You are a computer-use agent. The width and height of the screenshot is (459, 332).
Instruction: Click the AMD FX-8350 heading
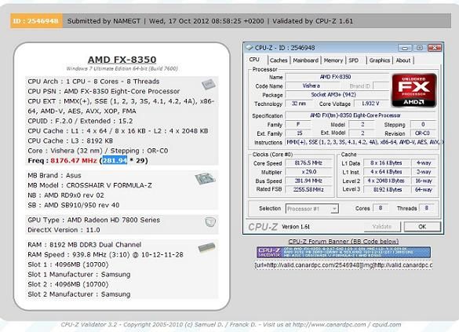pos(122,60)
